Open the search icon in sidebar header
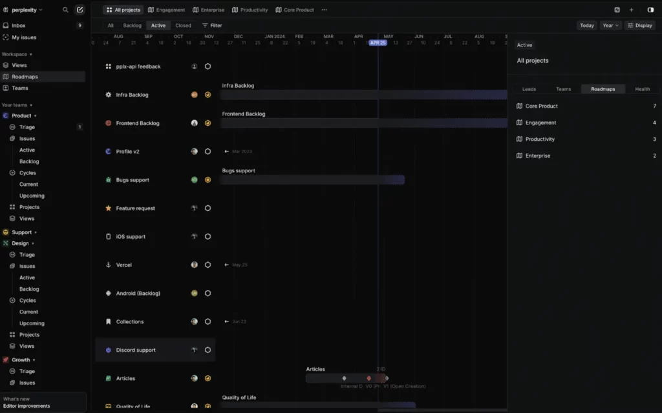The height and width of the screenshot is (413, 662). point(65,10)
